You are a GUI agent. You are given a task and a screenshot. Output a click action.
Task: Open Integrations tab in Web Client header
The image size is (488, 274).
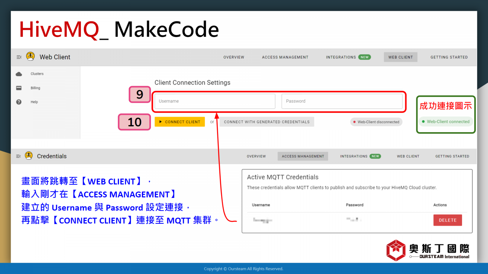tap(341, 57)
